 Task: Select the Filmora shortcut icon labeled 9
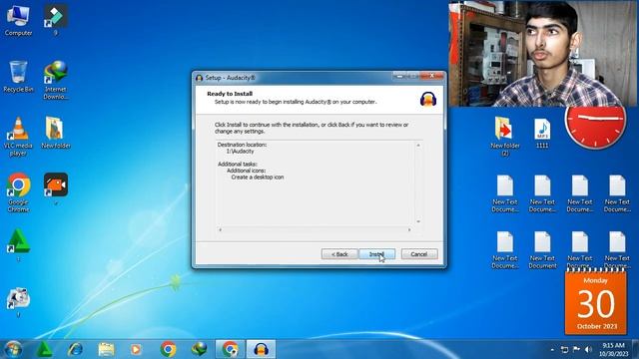[56, 20]
